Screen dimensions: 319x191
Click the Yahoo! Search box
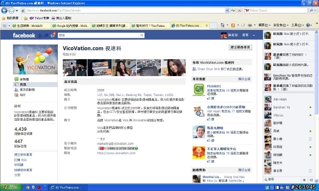[x=276, y=10]
